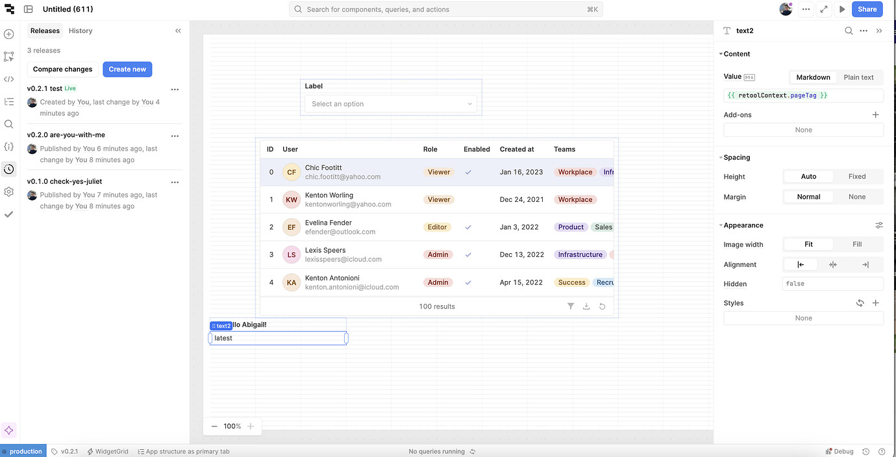Open the page list sidebar icon
This screenshot has width=896, height=457.
click(8, 102)
